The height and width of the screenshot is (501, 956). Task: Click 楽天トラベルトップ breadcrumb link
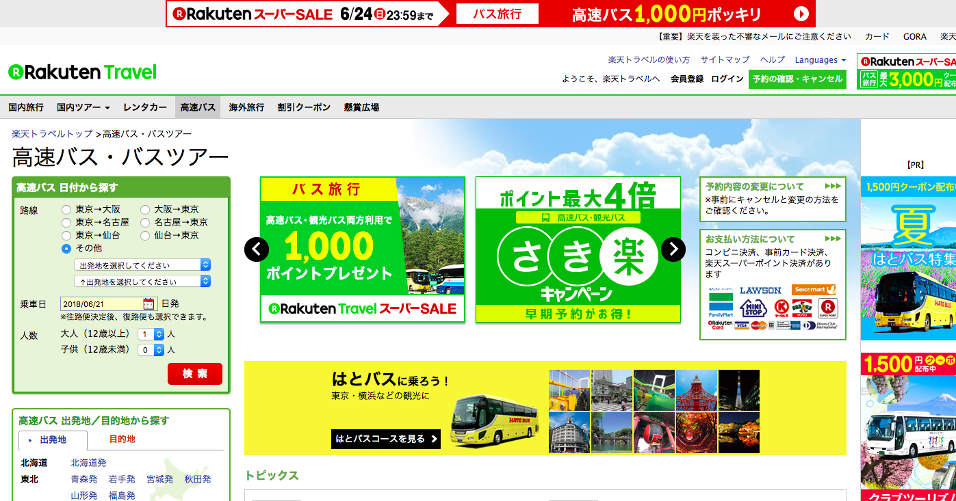(x=52, y=134)
